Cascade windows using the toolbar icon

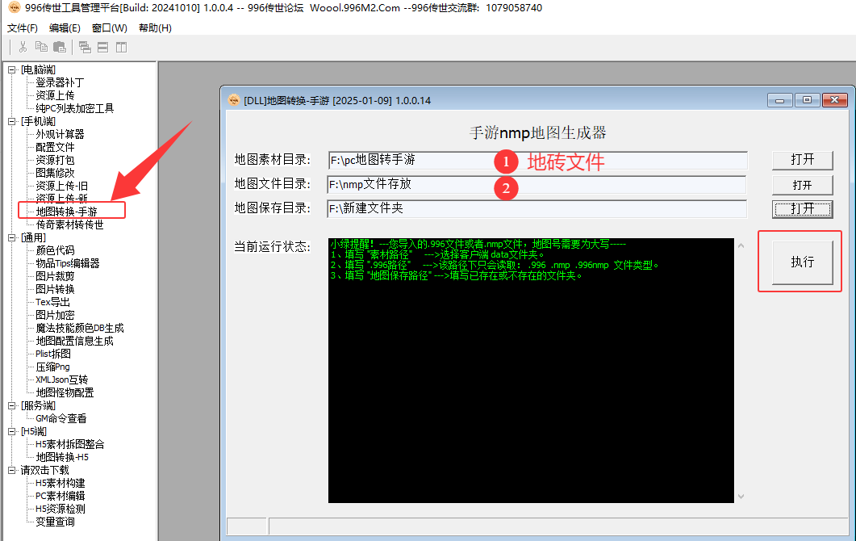85,47
